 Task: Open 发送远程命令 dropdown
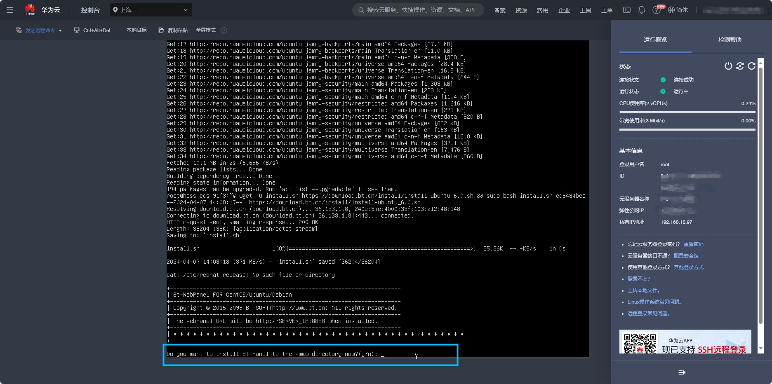click(x=39, y=30)
